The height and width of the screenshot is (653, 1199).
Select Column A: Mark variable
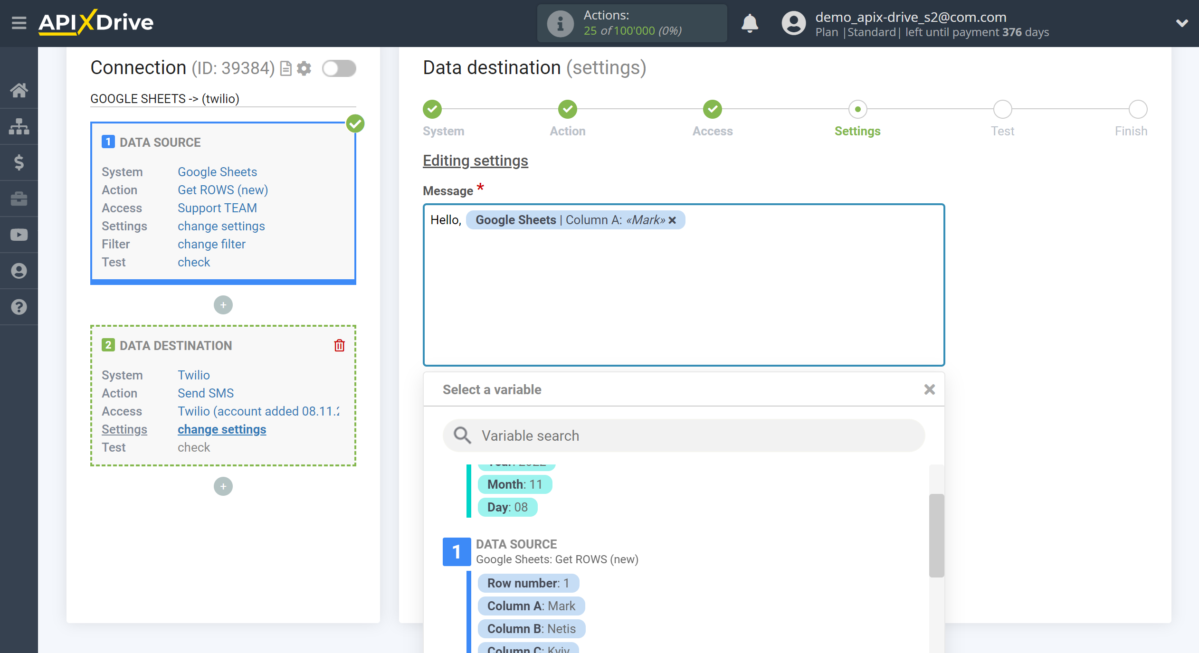pyautogui.click(x=531, y=606)
